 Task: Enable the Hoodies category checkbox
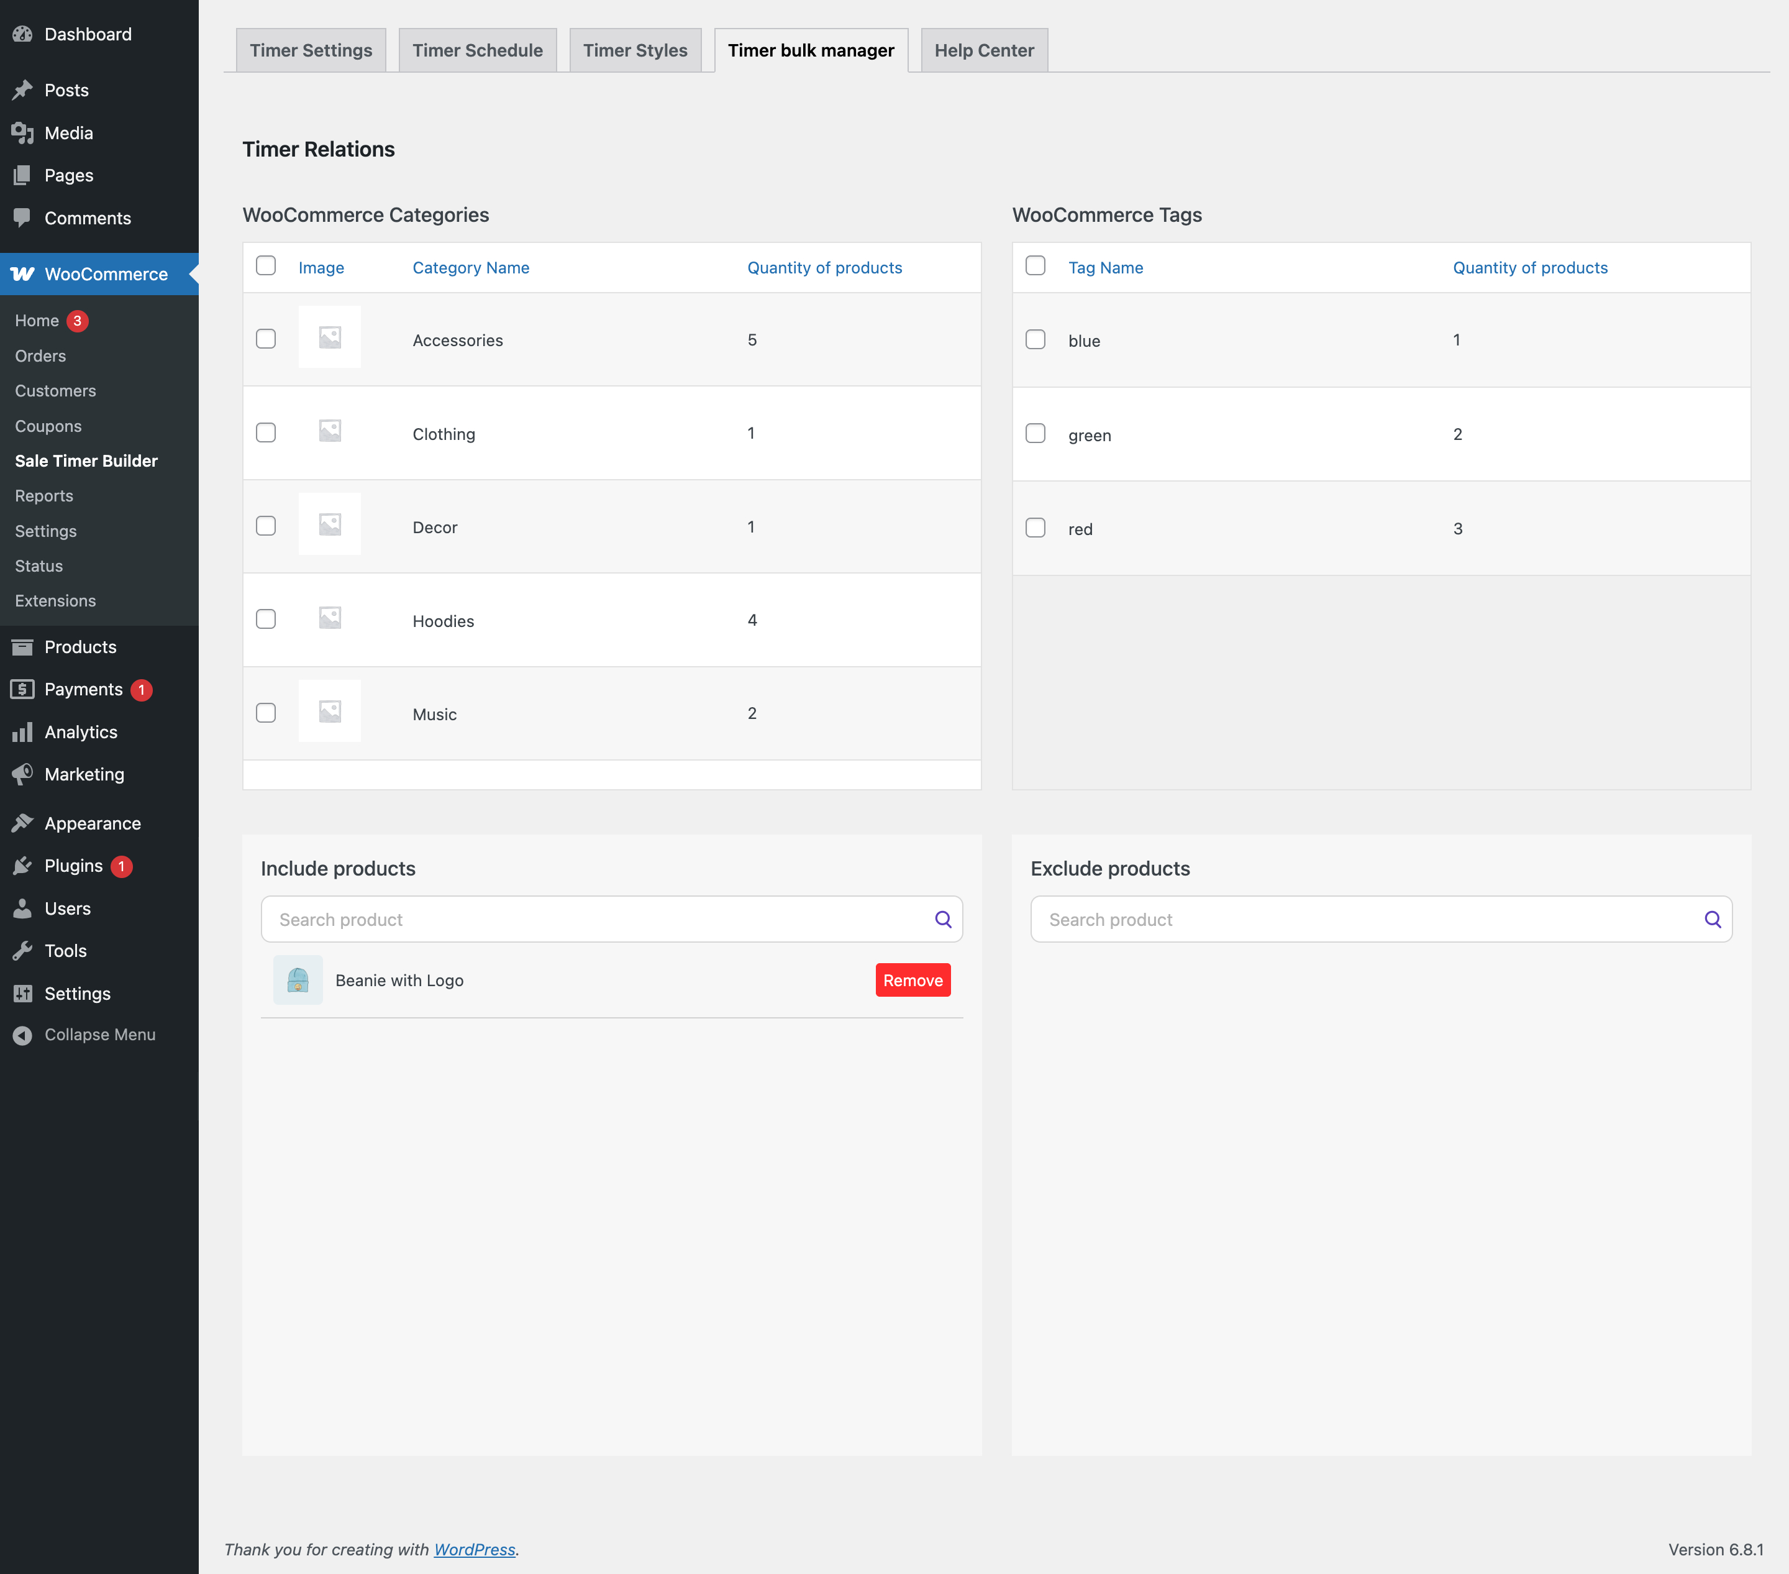(266, 620)
